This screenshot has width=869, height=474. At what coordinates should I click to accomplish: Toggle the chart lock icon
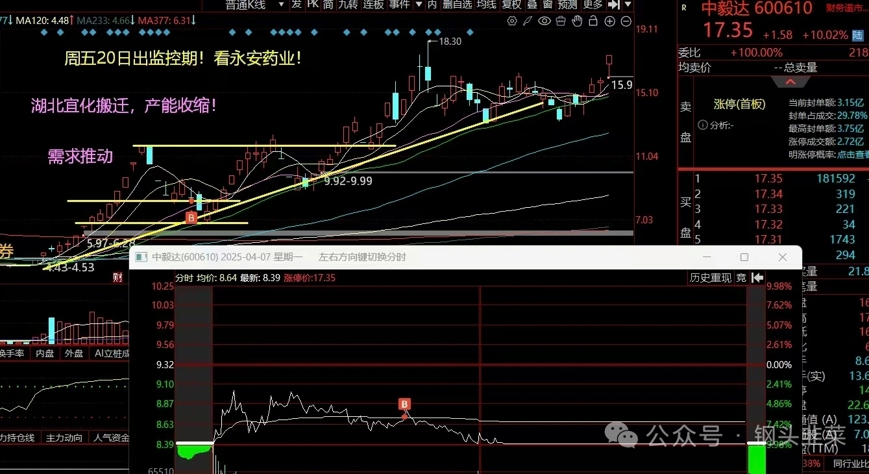point(593,21)
